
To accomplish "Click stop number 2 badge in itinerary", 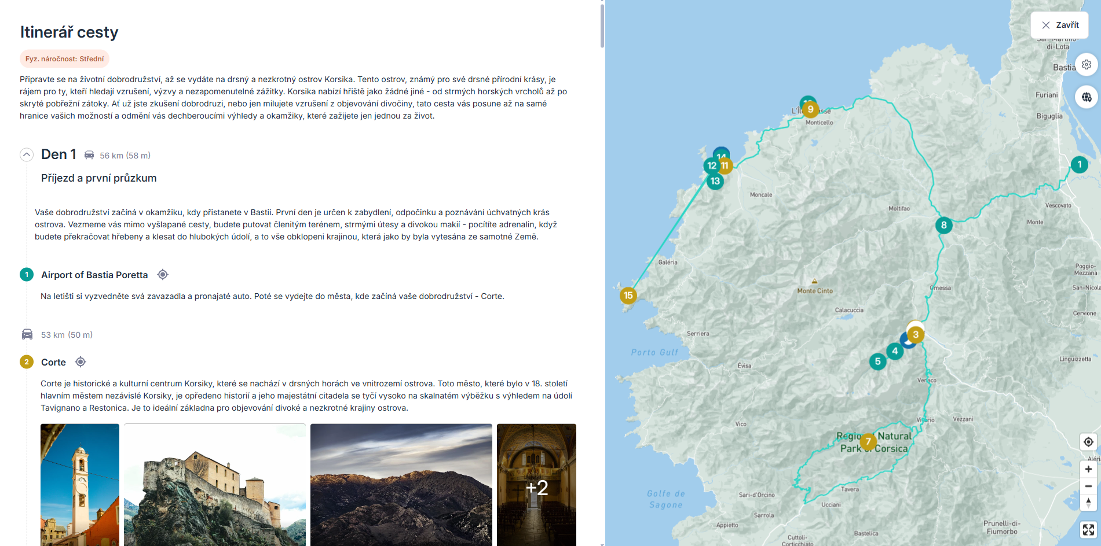I will 27,362.
